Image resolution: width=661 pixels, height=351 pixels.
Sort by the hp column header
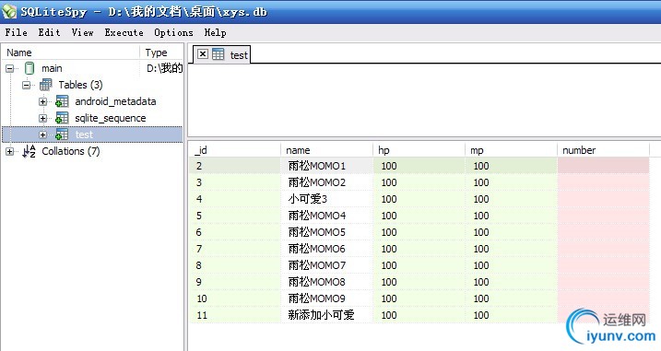419,150
